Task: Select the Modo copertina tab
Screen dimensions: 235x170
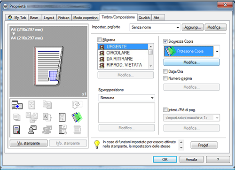Action: tap(86, 18)
